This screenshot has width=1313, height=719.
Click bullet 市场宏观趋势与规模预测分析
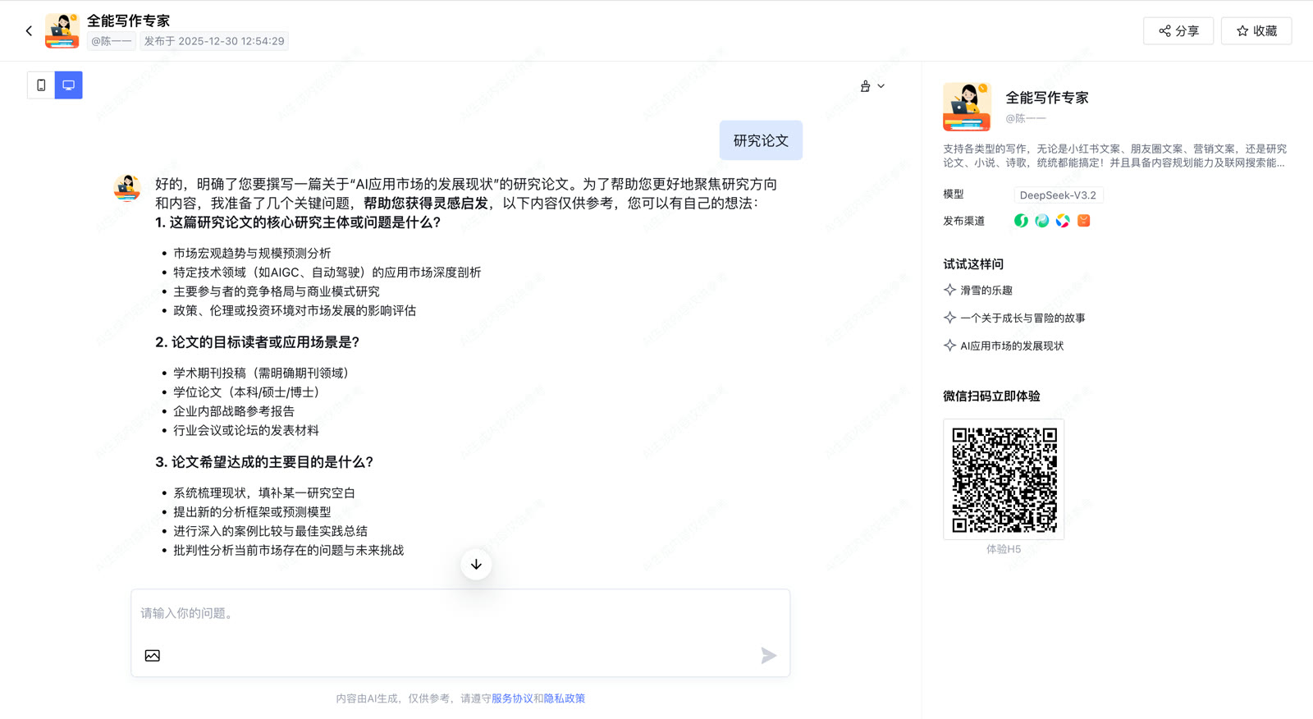click(252, 254)
